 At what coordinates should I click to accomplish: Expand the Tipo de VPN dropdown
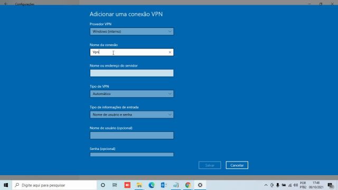(132, 94)
